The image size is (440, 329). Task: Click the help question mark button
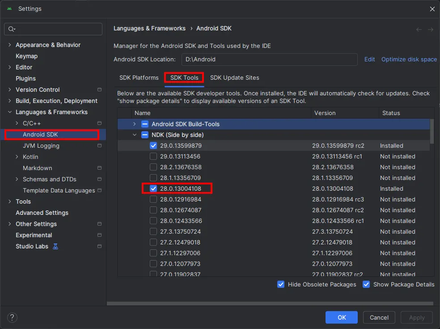coord(12,317)
